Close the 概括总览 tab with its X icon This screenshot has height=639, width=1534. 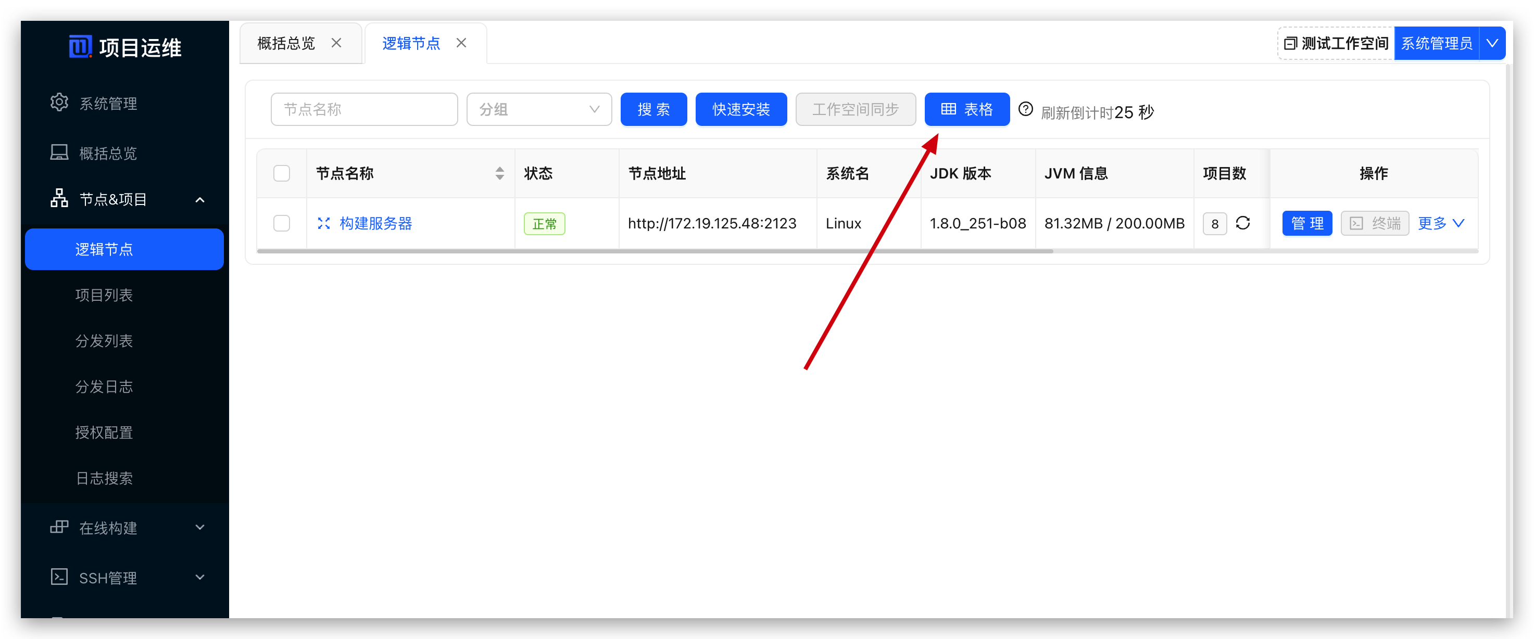(x=336, y=43)
